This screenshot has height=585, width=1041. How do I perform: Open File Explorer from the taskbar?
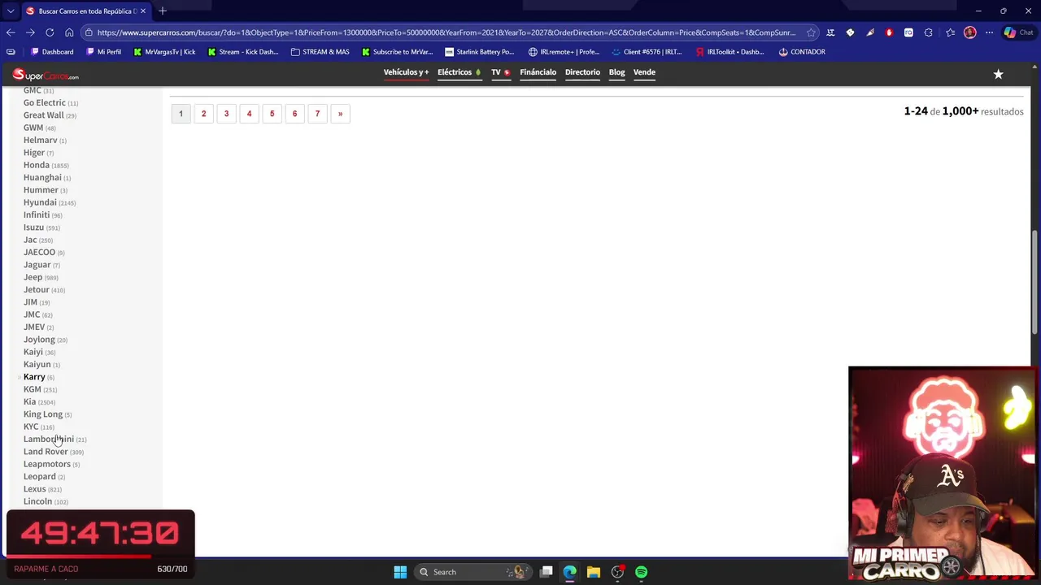point(594,572)
